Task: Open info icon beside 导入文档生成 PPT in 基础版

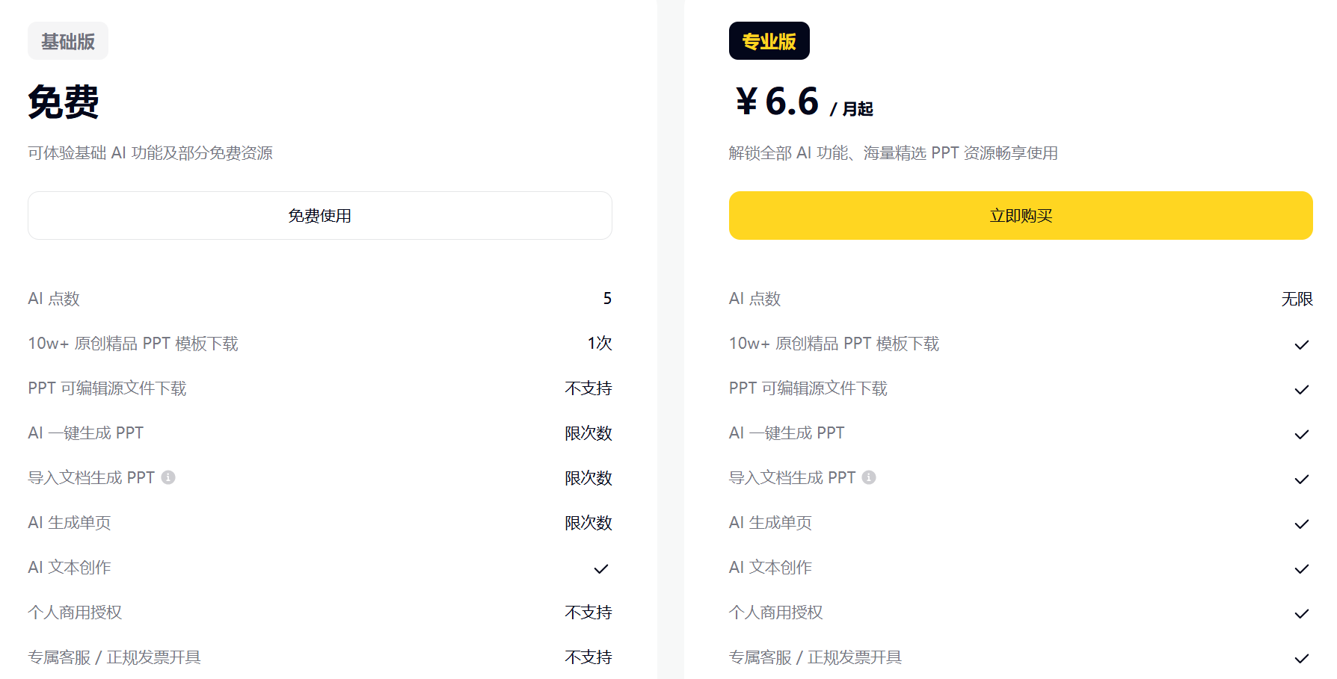Action: coord(168,477)
